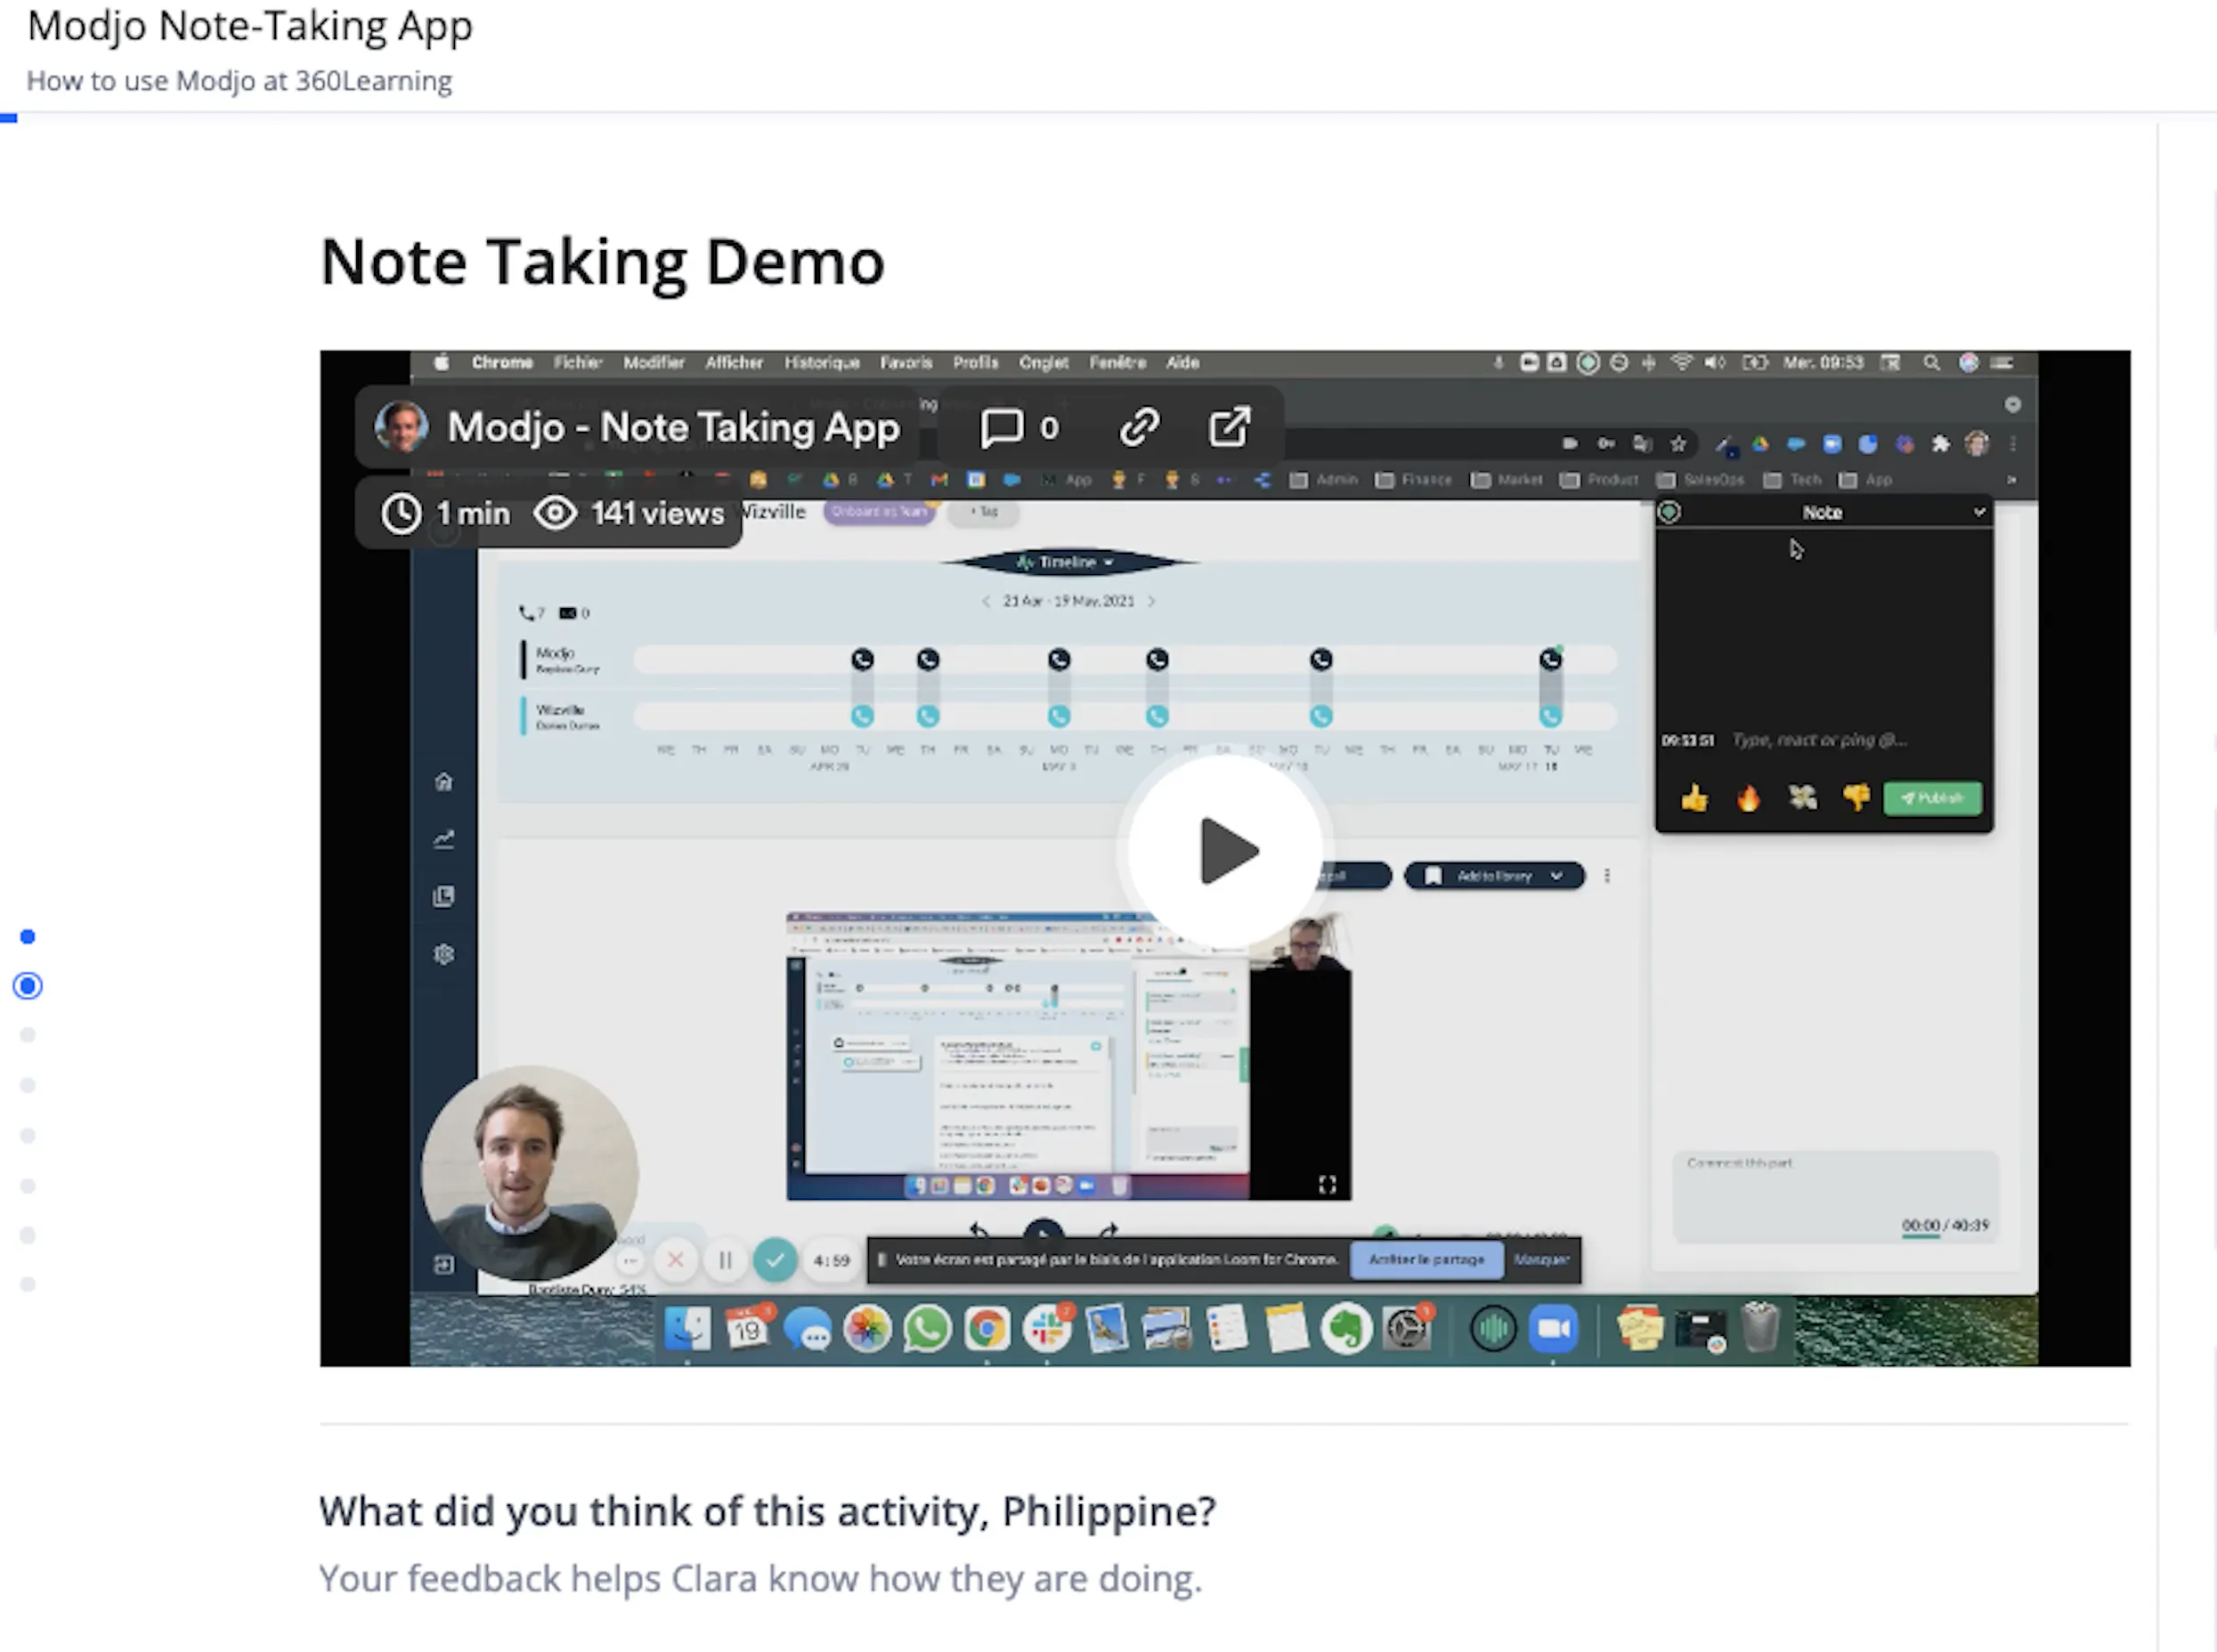The image size is (2217, 1652).
Task: Click the author avatar beside the Loom title
Action: [402, 427]
